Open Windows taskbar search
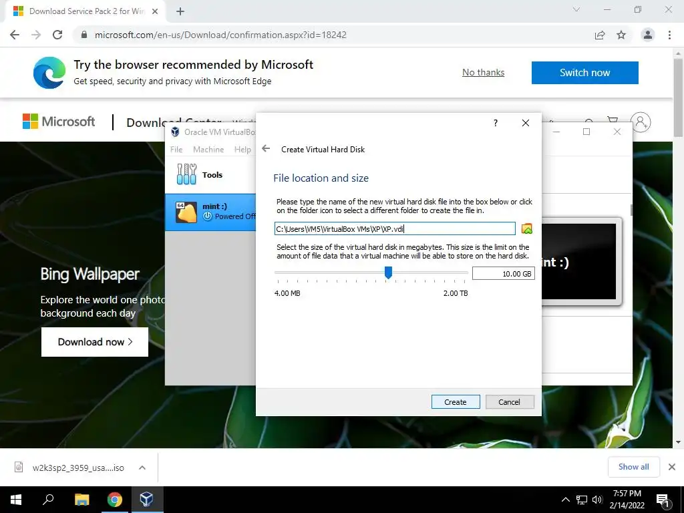 [x=48, y=500]
